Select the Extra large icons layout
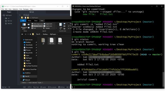Viewport: 165px width, 93px height. click(x=37, y=24)
